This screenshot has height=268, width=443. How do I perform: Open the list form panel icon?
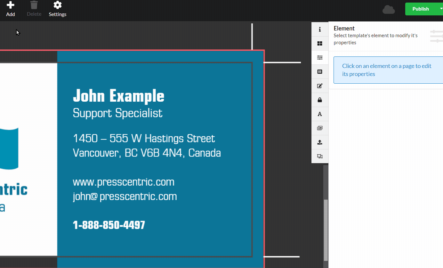pyautogui.click(x=320, y=72)
